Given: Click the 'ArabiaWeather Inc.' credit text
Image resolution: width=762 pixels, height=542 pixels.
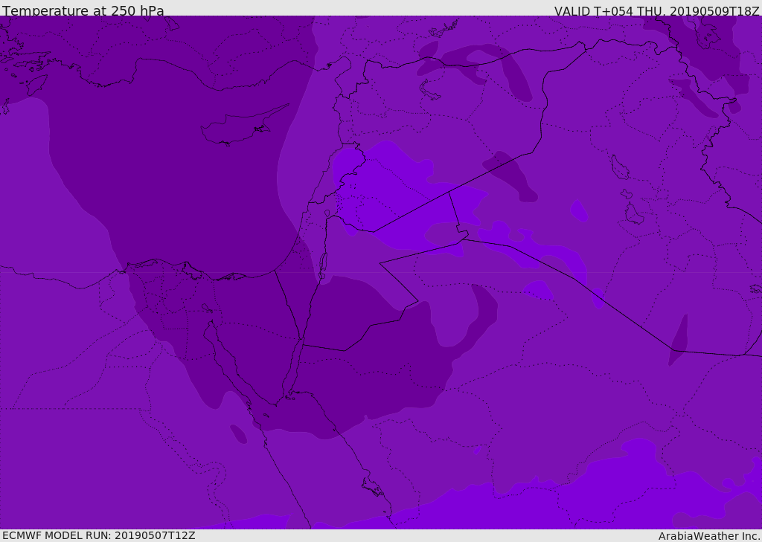Looking at the screenshot, I should (x=709, y=536).
